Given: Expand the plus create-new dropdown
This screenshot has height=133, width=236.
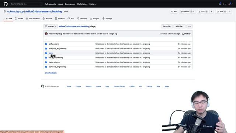Looking at the screenshot, I should pyautogui.click(x=225, y=4).
